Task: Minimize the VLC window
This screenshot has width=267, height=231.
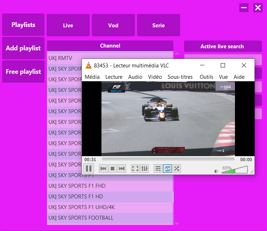Action: (x=202, y=65)
